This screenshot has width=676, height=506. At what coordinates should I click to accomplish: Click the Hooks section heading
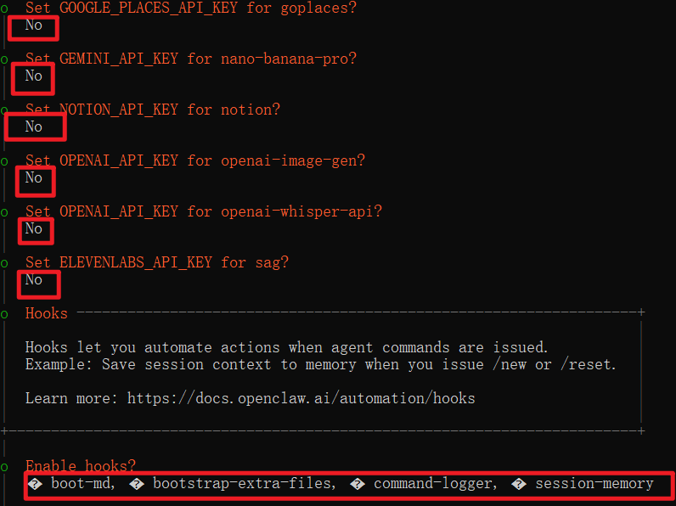coord(47,313)
